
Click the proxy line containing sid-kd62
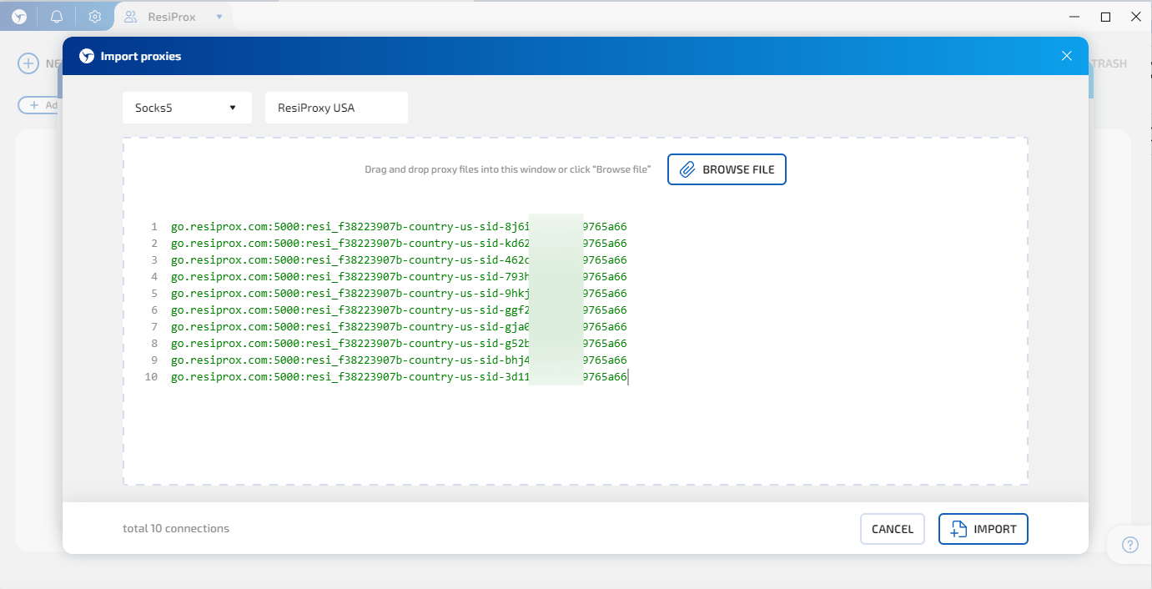(x=399, y=244)
